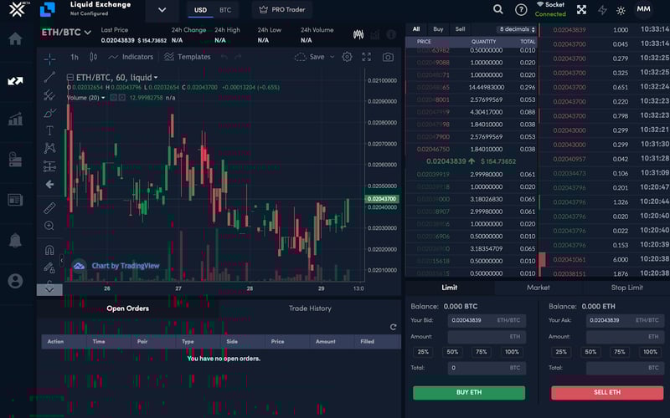
Task: Collapse the chart legend minus box
Action: (70, 77)
